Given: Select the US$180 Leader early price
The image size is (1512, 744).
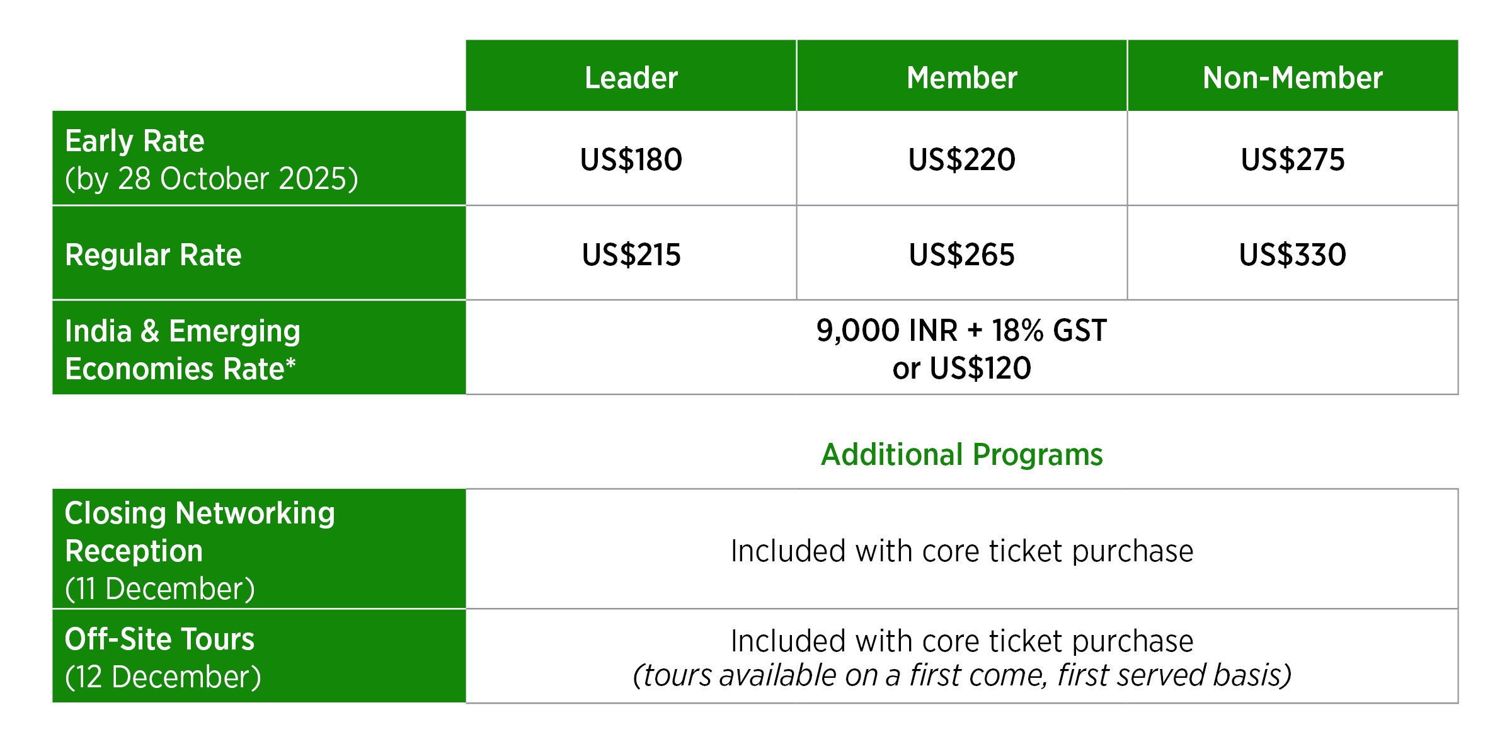Looking at the screenshot, I should (x=631, y=159).
